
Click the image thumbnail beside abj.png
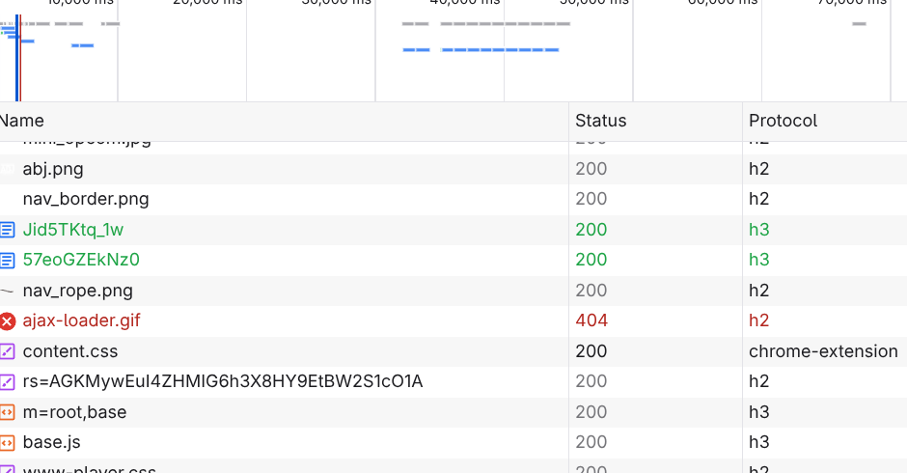pos(7,169)
